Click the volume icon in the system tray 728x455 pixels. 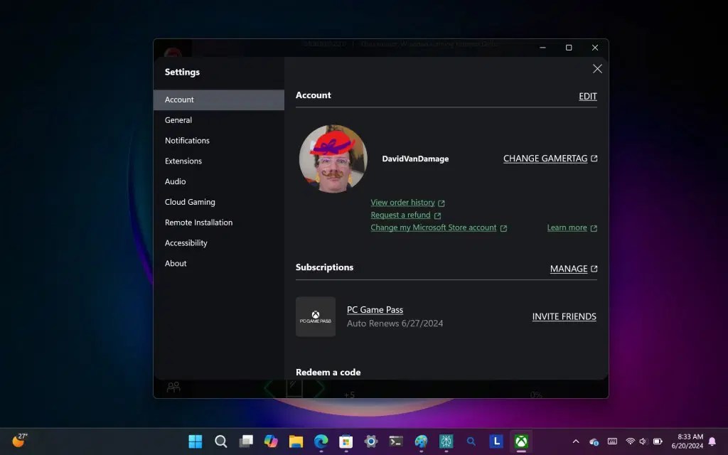click(x=644, y=441)
